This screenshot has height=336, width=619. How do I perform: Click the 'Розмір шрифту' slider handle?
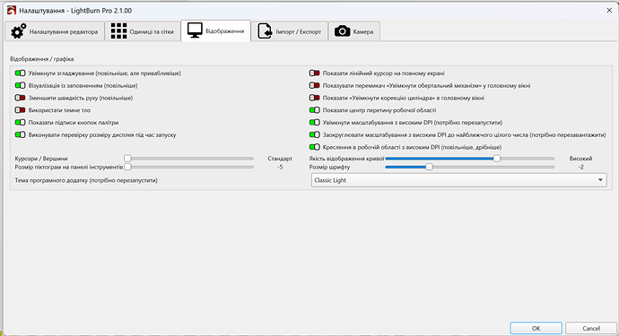click(x=429, y=167)
